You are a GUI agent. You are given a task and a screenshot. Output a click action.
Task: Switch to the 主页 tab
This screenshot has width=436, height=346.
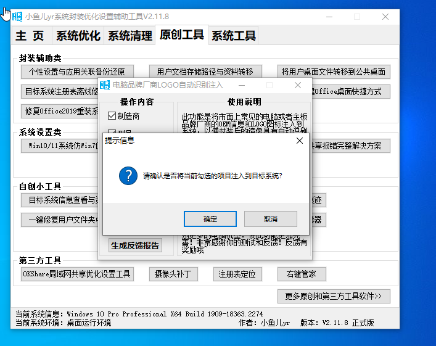tap(30, 36)
